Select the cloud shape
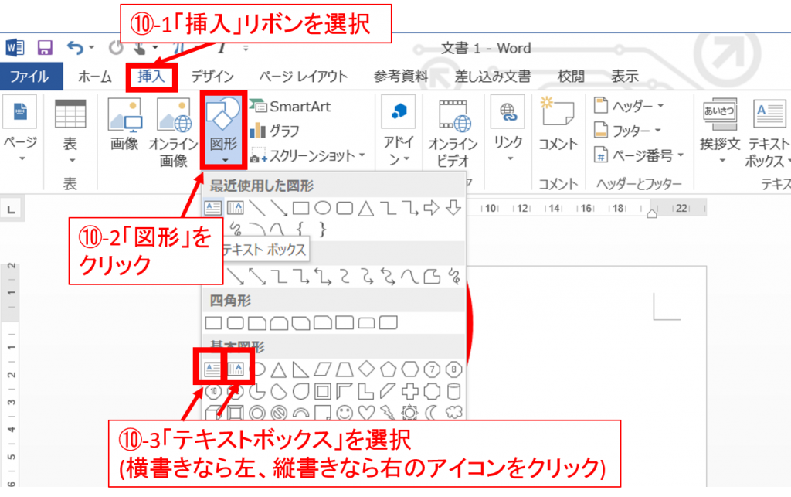 [x=454, y=412]
